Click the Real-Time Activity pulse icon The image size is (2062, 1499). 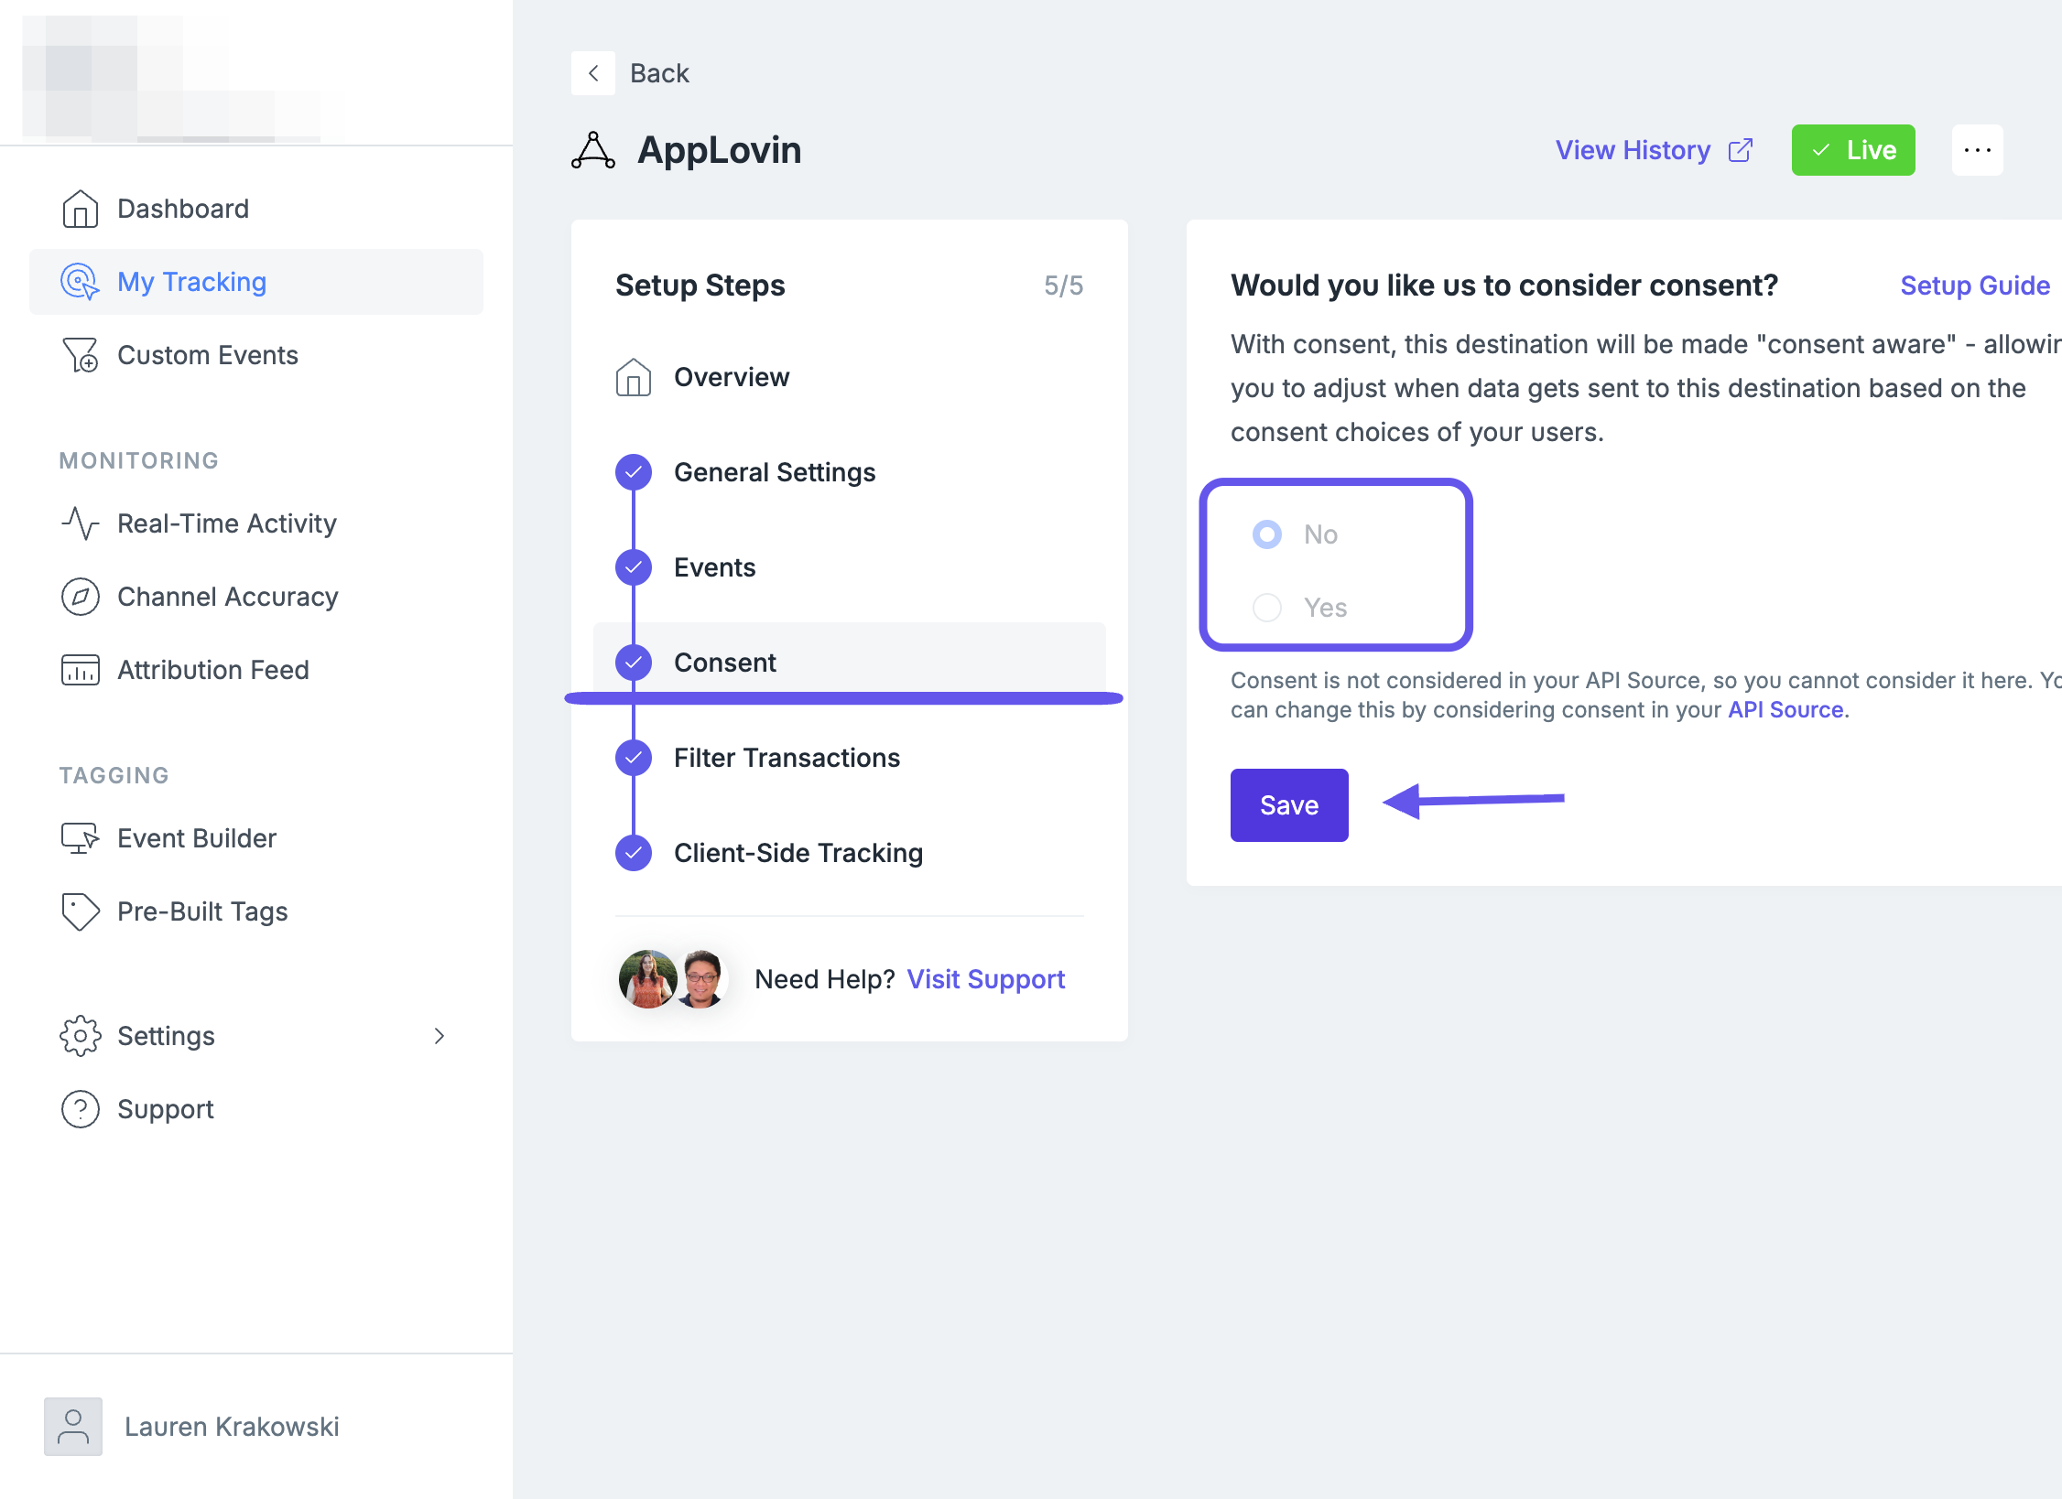coord(81,523)
